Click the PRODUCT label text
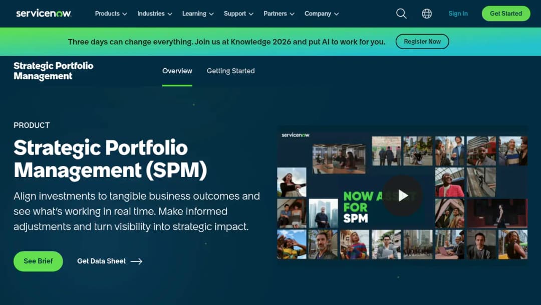The height and width of the screenshot is (305, 541). 32,125
